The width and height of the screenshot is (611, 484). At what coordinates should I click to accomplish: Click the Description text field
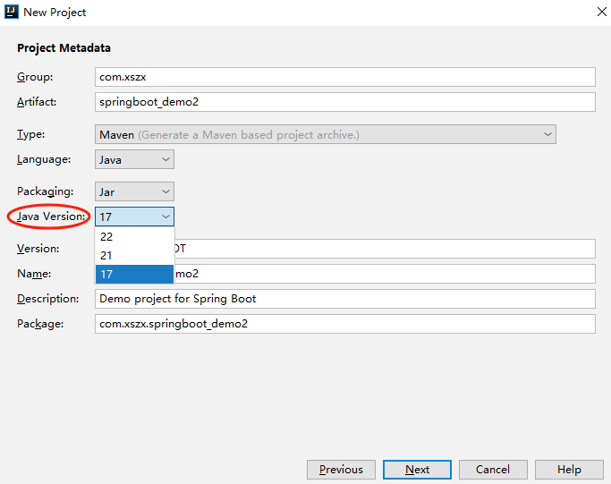tap(344, 299)
